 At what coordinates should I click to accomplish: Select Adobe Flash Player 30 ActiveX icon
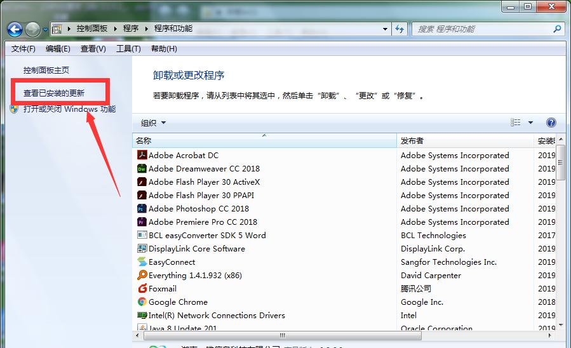[142, 182]
